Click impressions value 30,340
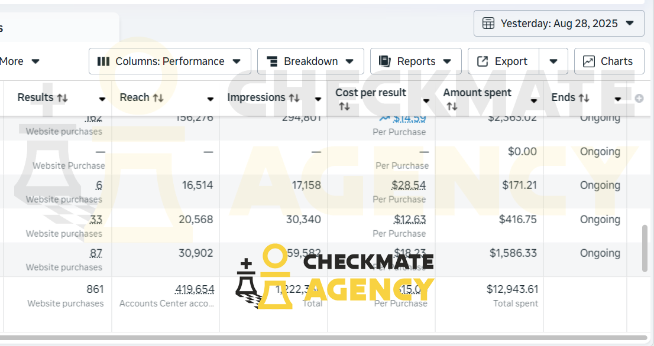654x346 pixels. coord(304,220)
